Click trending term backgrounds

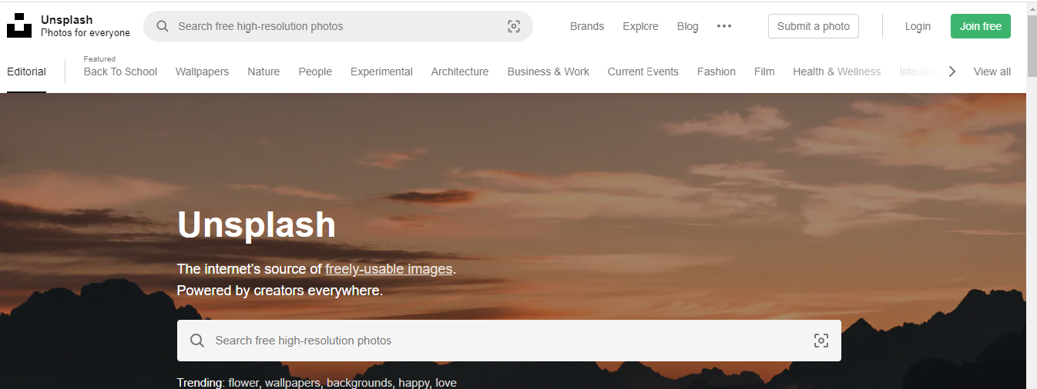coord(360,383)
